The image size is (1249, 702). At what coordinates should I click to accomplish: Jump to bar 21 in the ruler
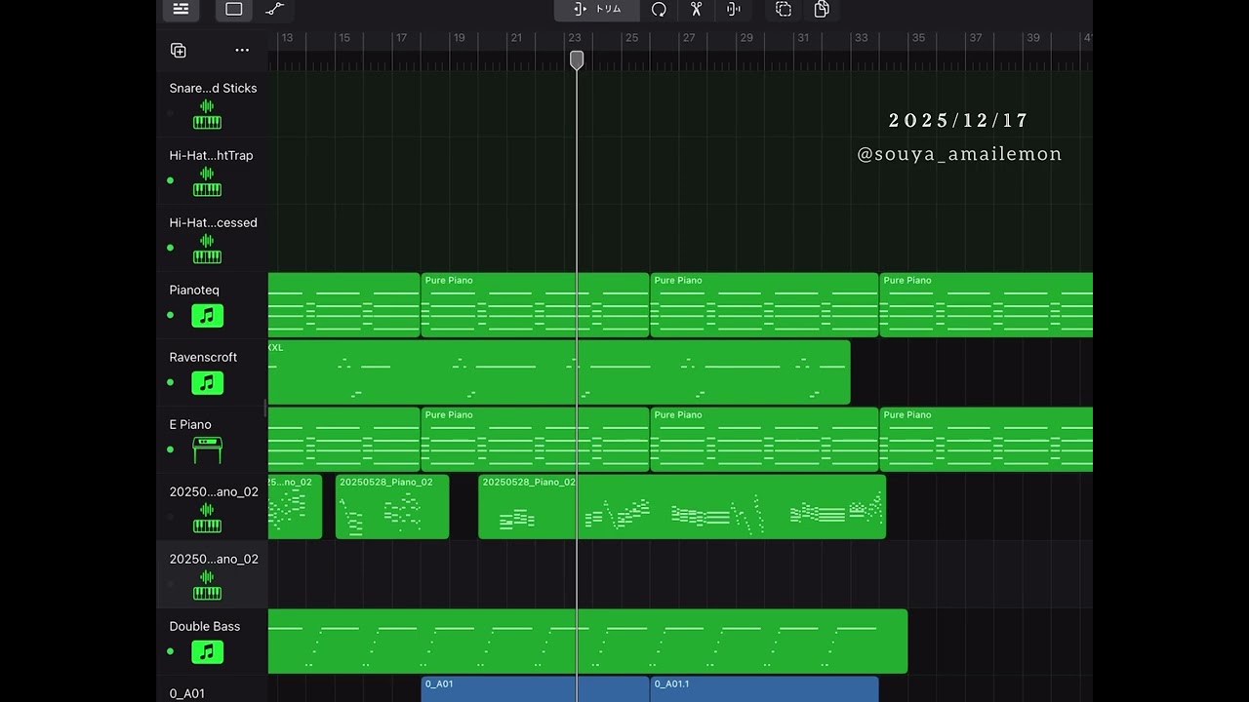pyautogui.click(x=516, y=38)
